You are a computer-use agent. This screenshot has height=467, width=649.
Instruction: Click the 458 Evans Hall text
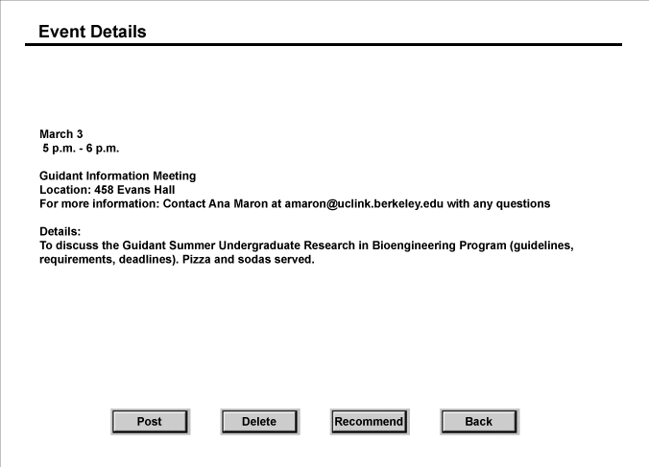click(x=134, y=190)
